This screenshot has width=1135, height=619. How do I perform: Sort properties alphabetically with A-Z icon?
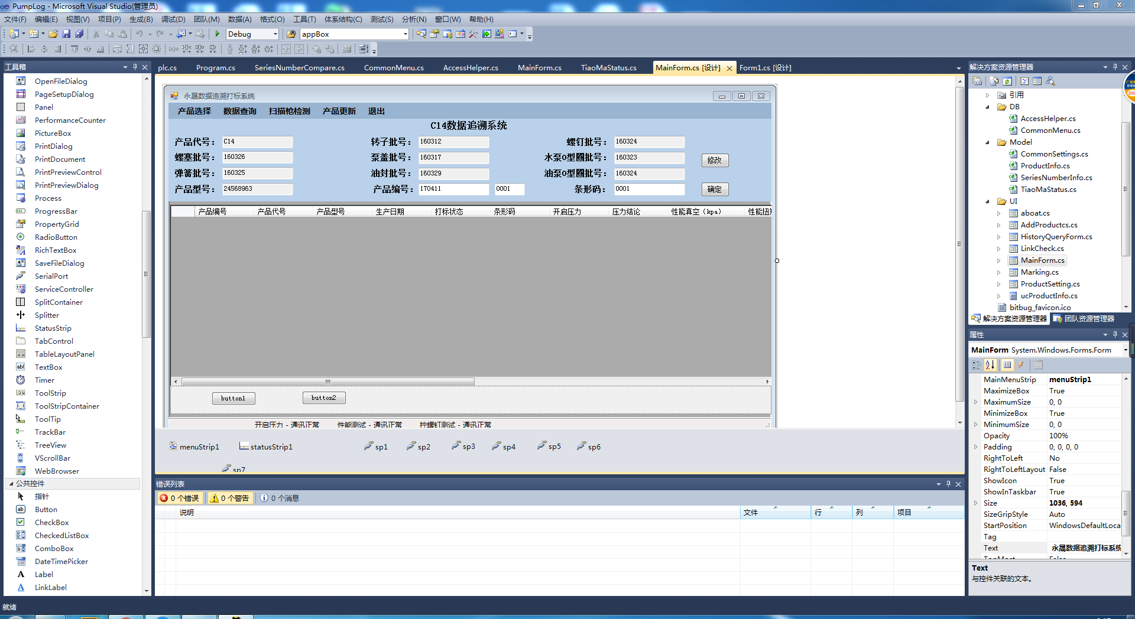991,365
